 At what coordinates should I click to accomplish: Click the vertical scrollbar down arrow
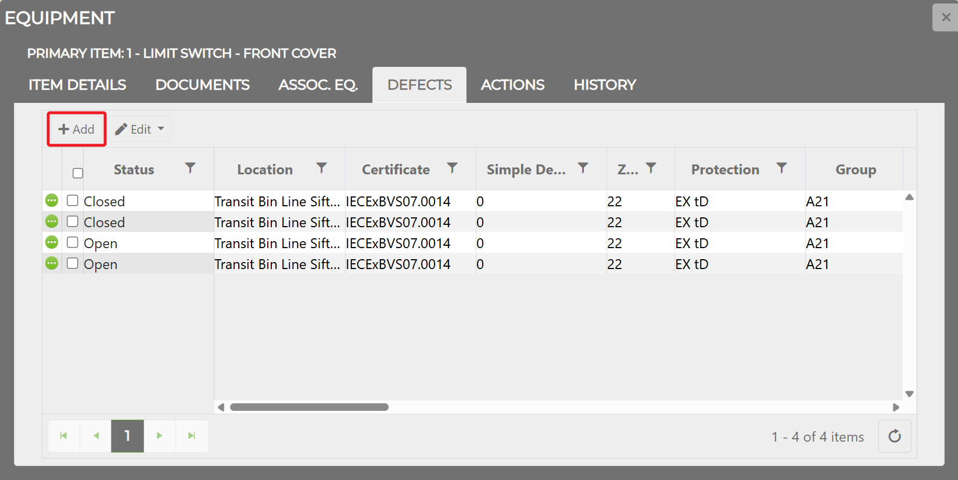(x=910, y=394)
